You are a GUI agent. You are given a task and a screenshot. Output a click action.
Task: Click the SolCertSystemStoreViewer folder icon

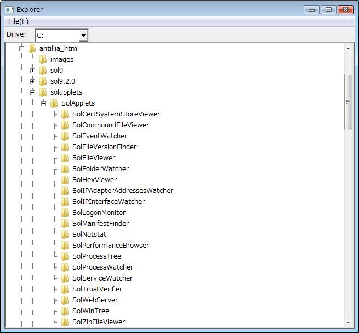point(65,114)
